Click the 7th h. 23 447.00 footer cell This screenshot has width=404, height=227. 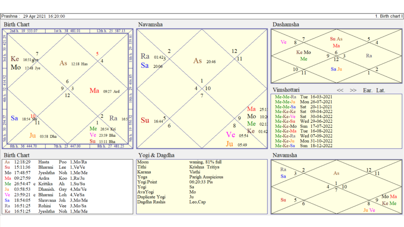[67, 146]
